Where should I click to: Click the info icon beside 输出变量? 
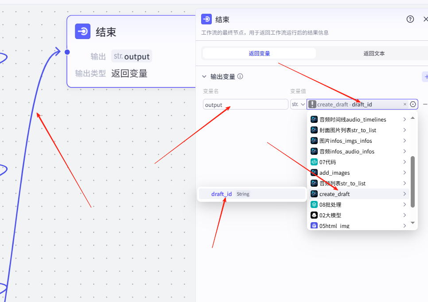(x=240, y=76)
